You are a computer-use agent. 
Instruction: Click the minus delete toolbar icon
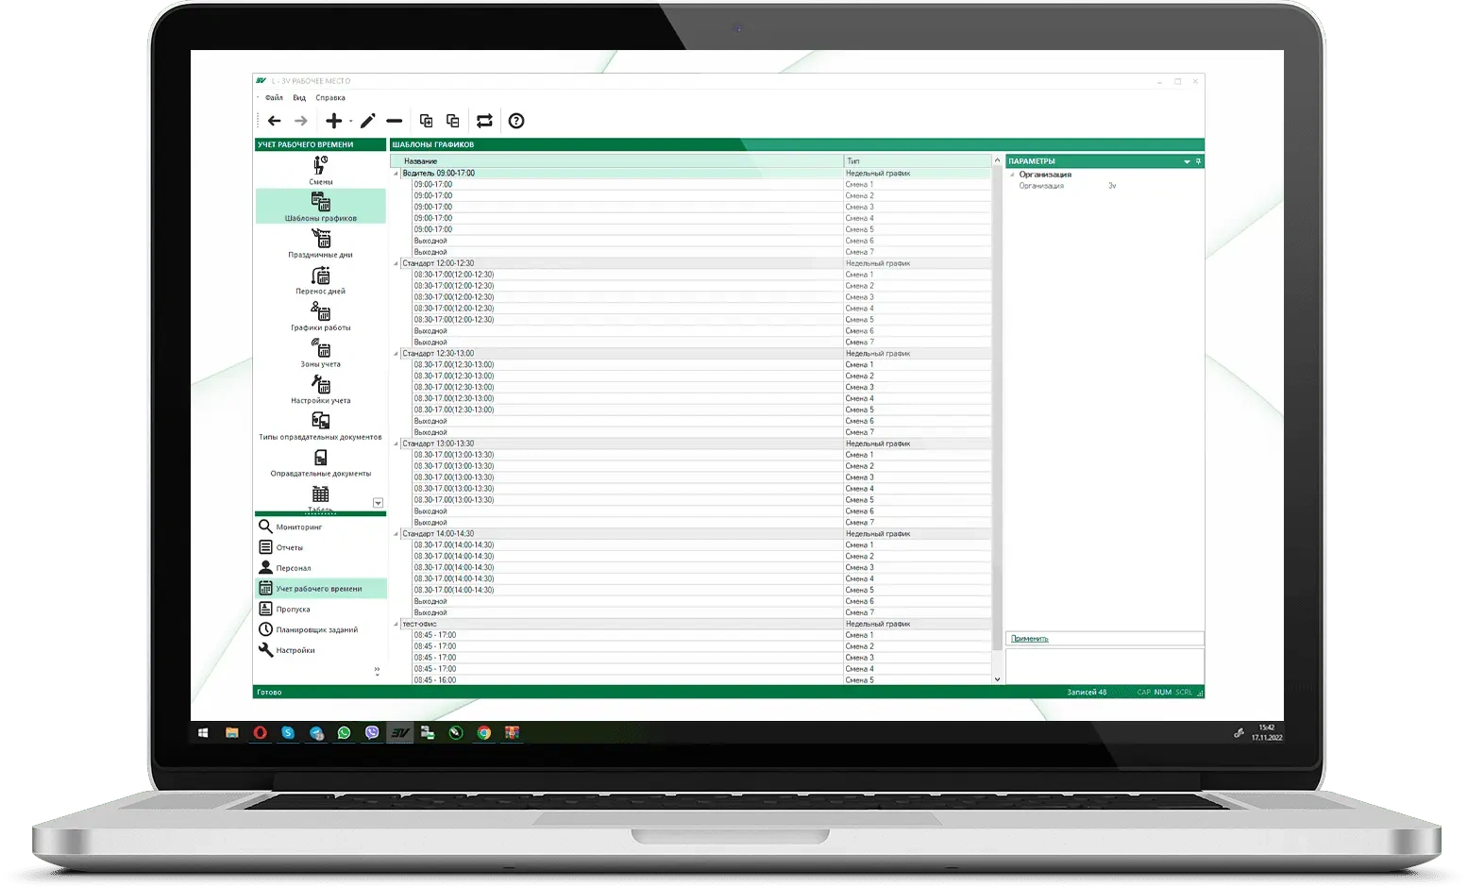coord(395,121)
